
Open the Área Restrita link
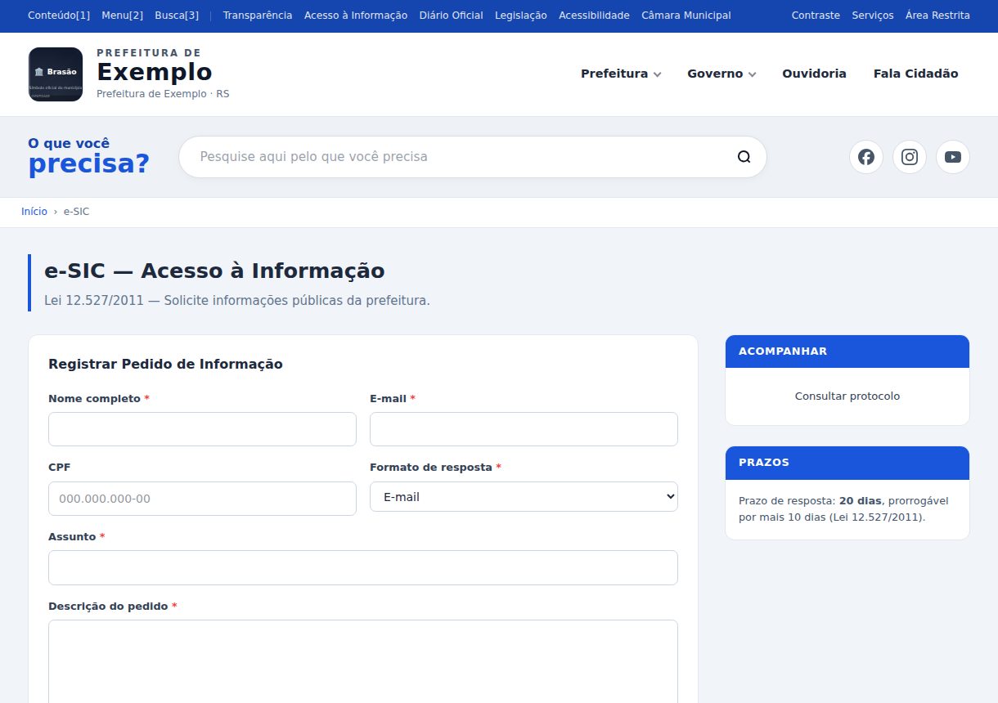coord(937,16)
